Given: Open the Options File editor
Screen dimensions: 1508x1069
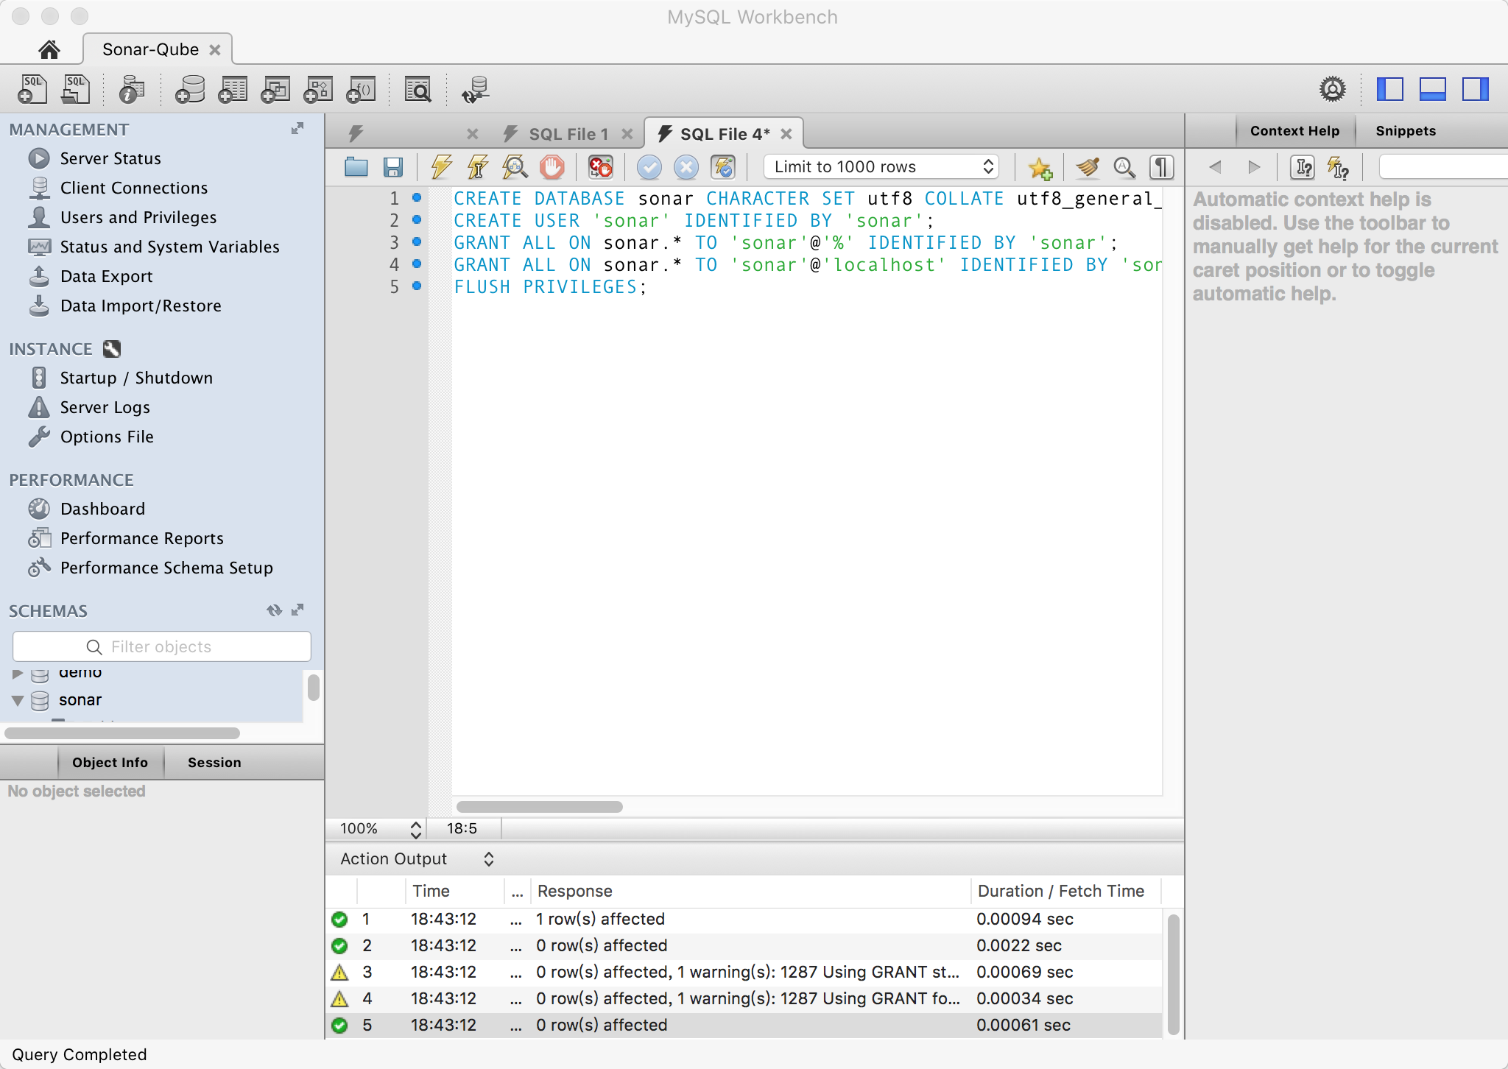Looking at the screenshot, I should click(107, 437).
